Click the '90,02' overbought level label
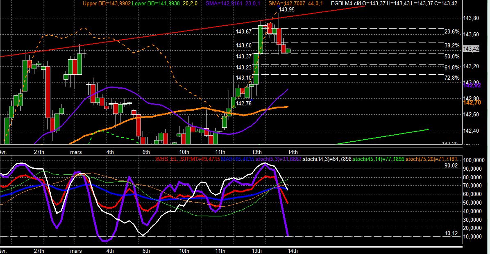 click(451, 166)
